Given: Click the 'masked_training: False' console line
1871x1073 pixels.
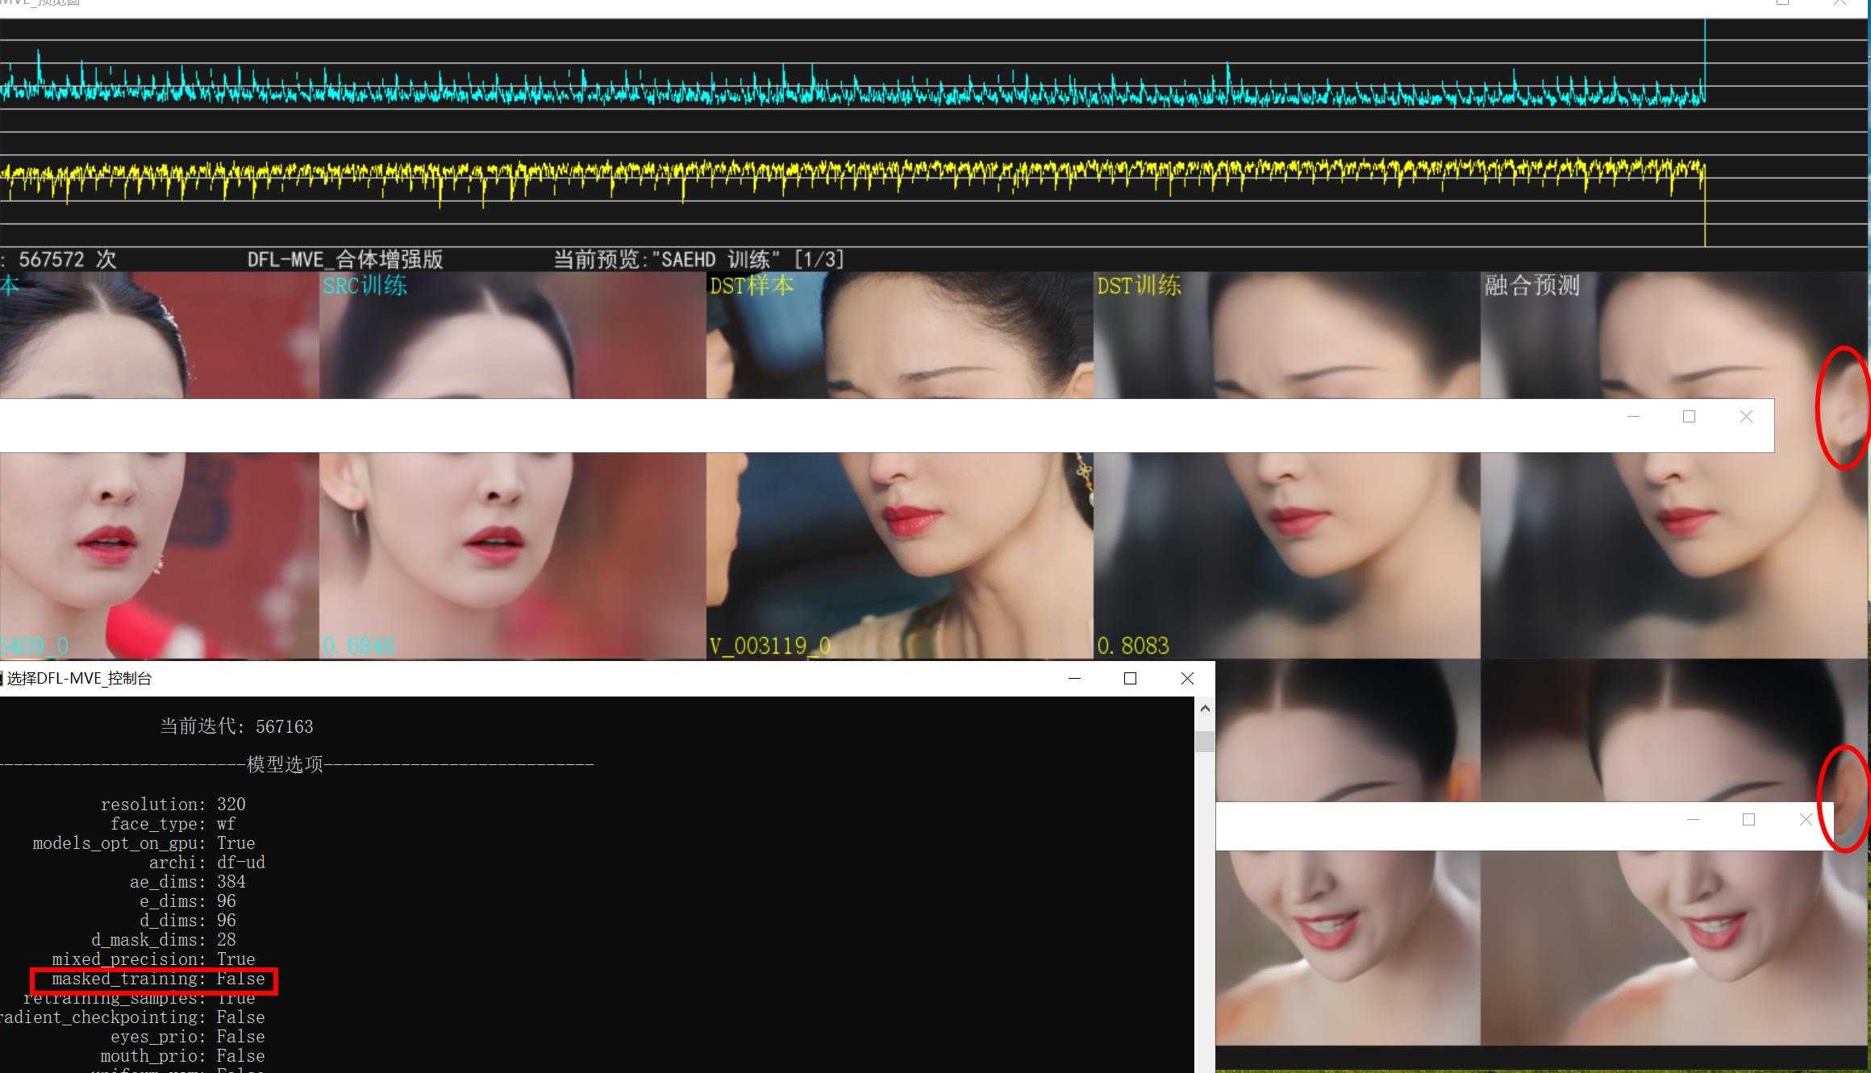Looking at the screenshot, I should tap(158, 979).
